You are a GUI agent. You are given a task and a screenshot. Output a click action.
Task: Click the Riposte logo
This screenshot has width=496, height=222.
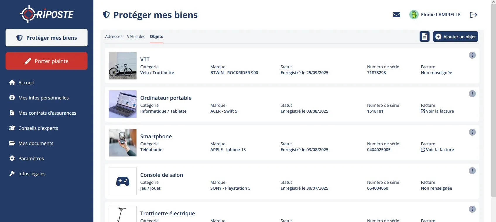click(47, 14)
